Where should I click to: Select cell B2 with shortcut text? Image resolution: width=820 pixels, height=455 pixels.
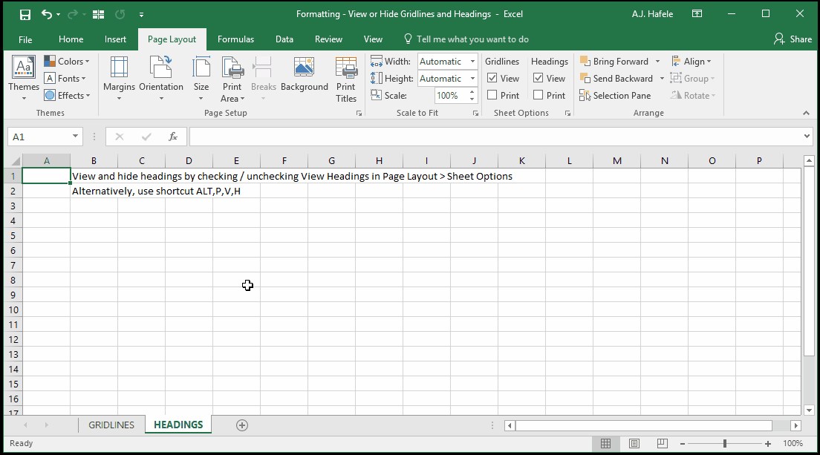(x=94, y=192)
